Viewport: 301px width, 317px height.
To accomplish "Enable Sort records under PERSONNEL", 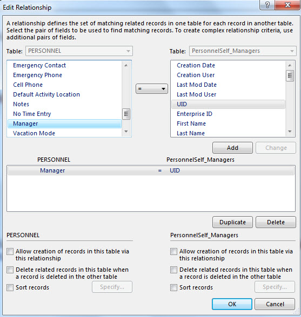I will coord(10,287).
